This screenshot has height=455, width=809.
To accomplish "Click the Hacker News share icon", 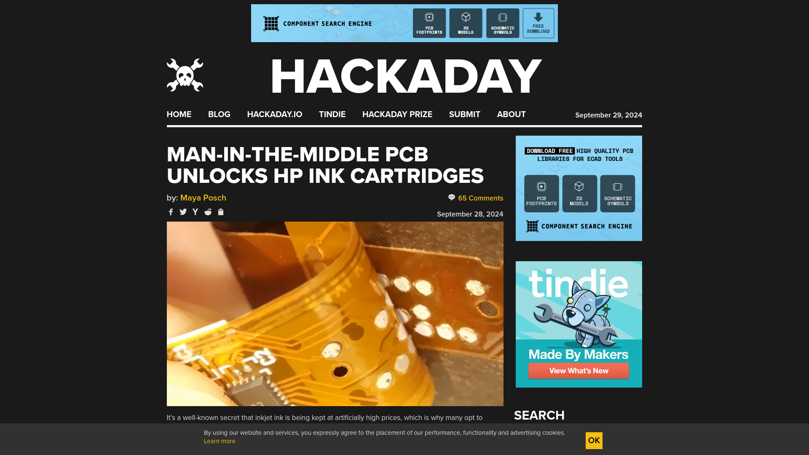I will tap(196, 211).
